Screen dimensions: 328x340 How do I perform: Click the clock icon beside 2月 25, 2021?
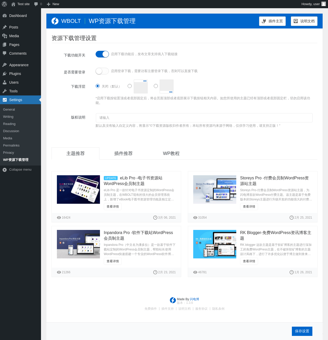(x=292, y=218)
